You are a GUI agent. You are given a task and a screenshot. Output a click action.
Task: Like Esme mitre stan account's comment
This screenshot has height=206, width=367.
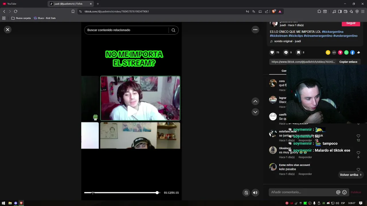click(358, 170)
